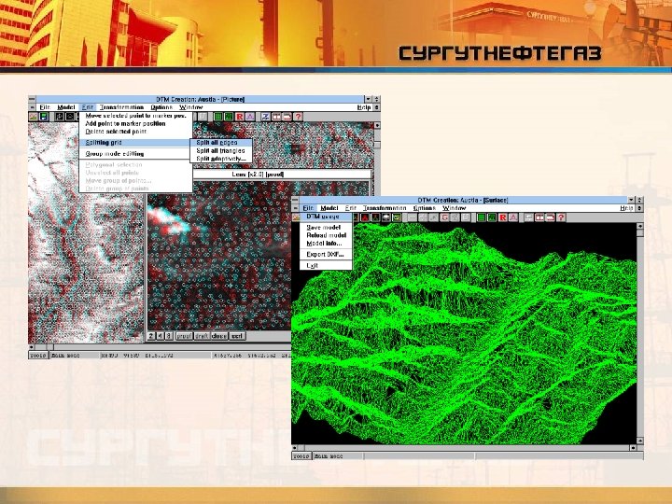Open the Options menu in Surface window

(x=425, y=208)
